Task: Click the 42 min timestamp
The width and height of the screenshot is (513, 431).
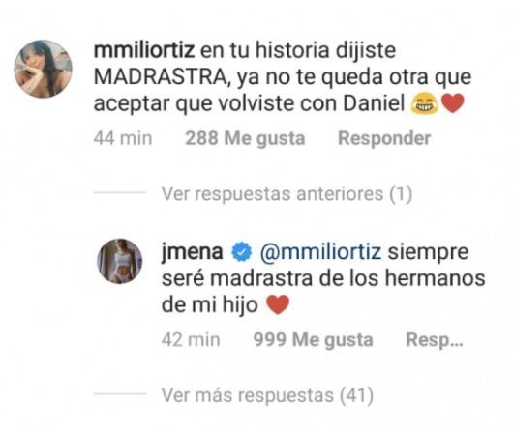Action: point(191,340)
